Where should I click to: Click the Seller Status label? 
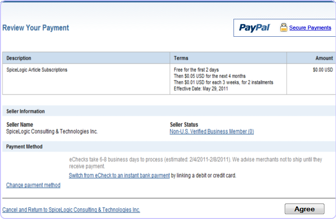[x=184, y=125]
